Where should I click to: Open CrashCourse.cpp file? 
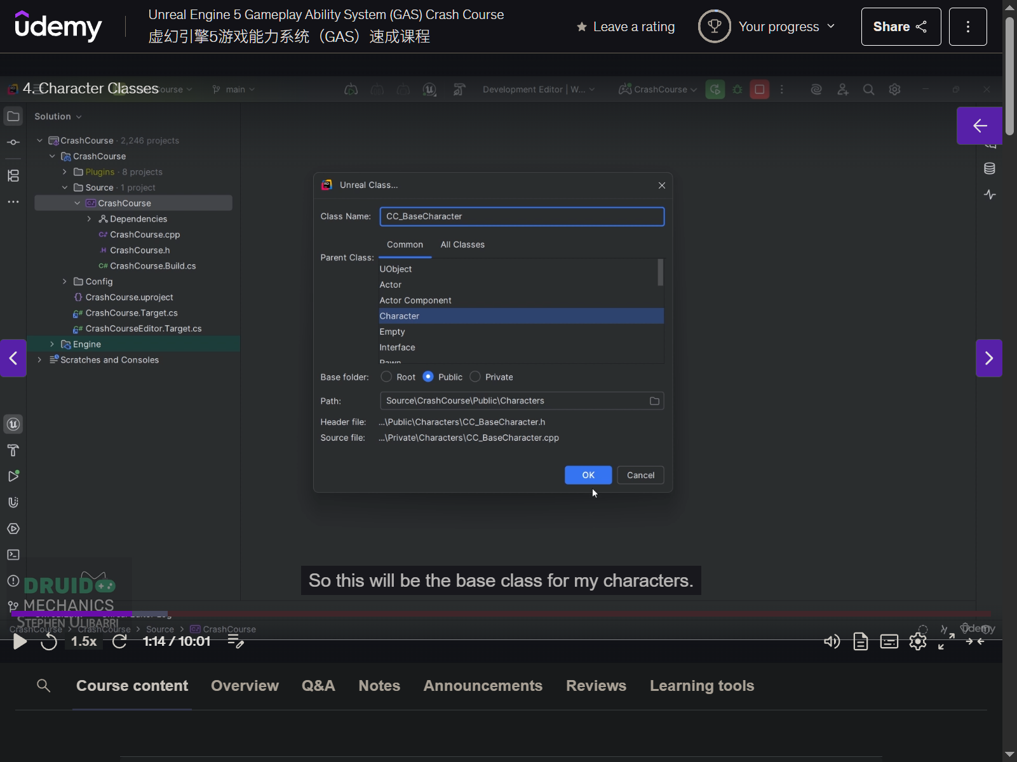click(145, 235)
